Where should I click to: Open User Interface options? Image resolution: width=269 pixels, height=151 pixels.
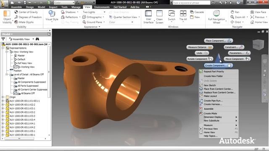coord(148,17)
